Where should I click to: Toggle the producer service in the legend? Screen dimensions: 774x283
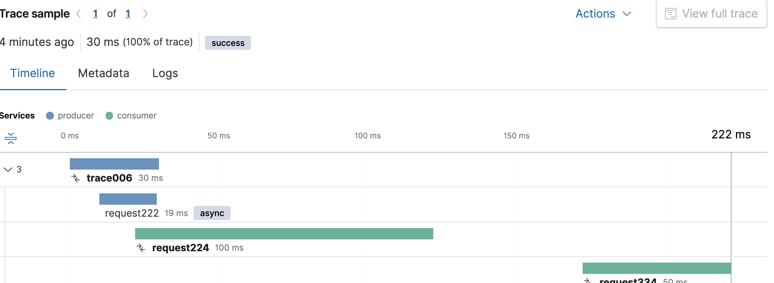(x=70, y=115)
